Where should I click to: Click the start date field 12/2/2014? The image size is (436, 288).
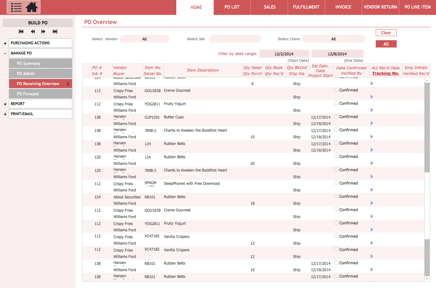tap(284, 54)
